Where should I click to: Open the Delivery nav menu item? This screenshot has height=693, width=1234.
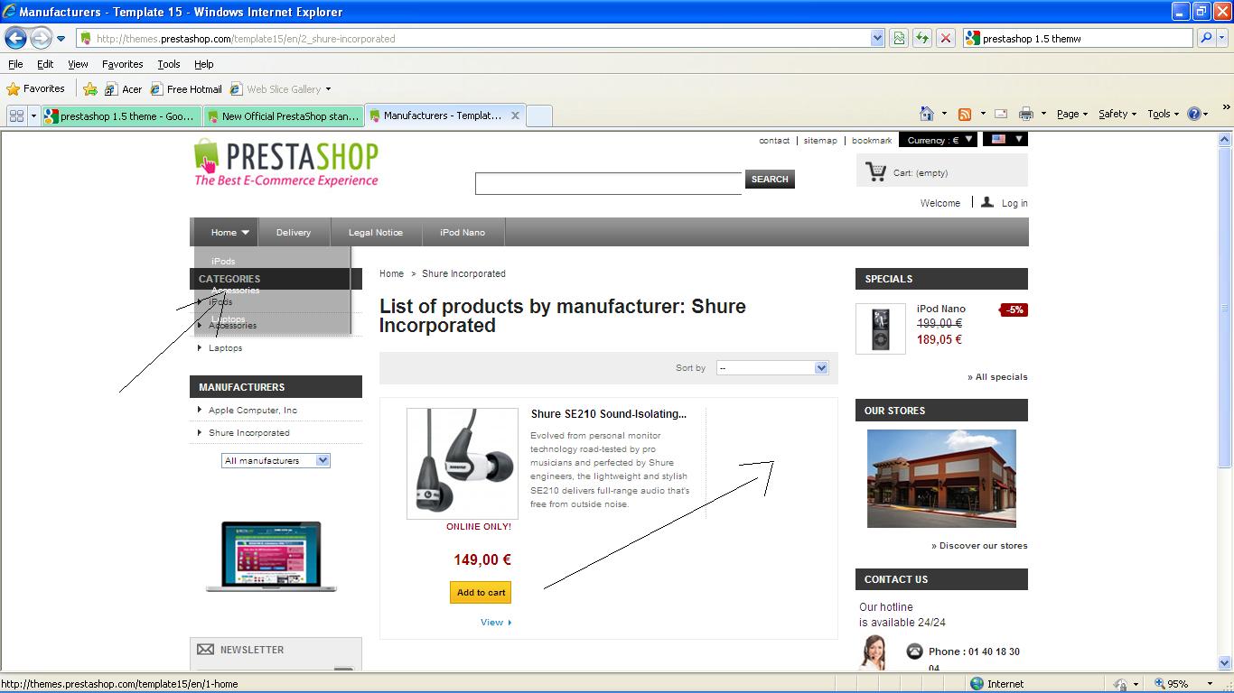(294, 232)
